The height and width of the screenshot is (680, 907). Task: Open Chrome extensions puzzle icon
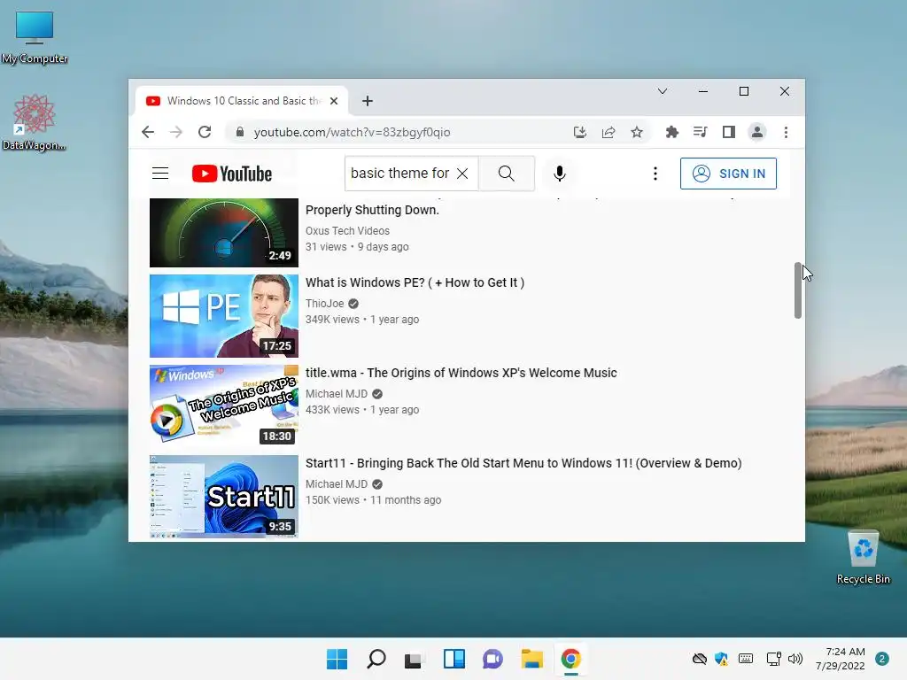pos(671,133)
